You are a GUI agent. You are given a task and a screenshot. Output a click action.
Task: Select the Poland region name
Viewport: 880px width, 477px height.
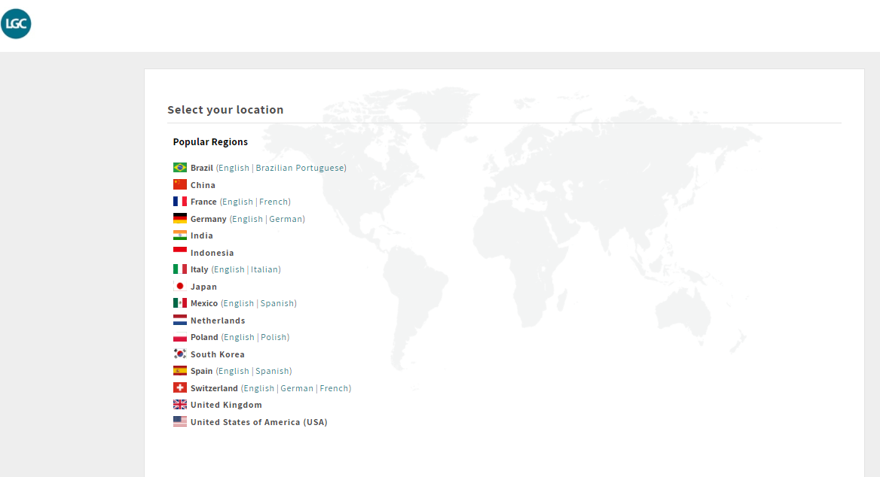click(x=204, y=337)
